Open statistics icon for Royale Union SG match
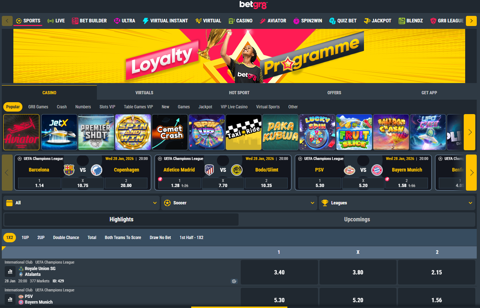This screenshot has width=480, height=308. [10, 272]
